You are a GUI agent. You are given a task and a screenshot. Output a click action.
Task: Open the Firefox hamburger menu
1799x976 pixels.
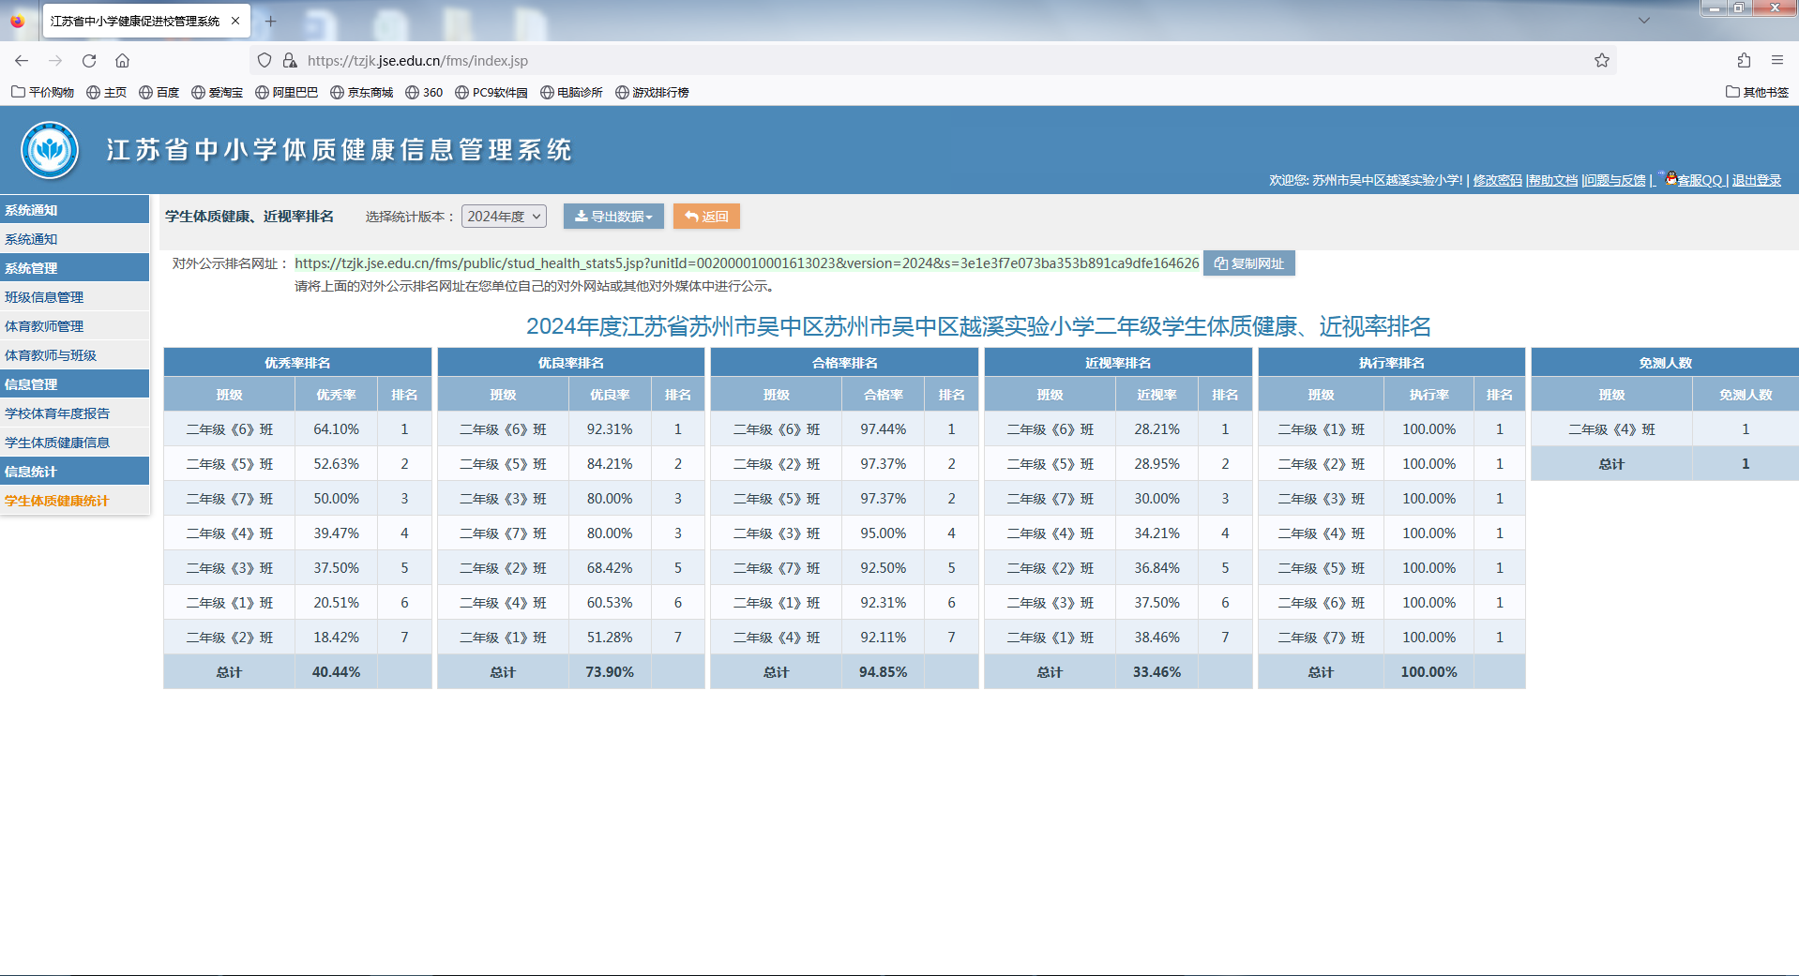tap(1777, 60)
